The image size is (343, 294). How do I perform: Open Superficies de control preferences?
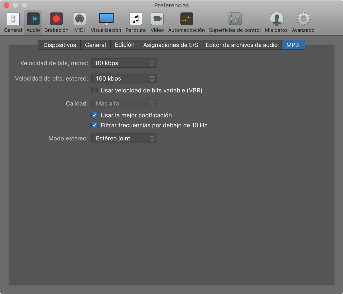tap(235, 19)
